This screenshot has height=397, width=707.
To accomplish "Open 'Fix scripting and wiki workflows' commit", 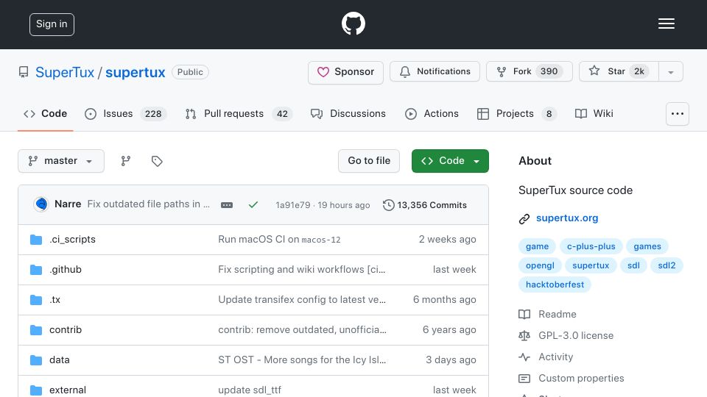I will [302, 270].
